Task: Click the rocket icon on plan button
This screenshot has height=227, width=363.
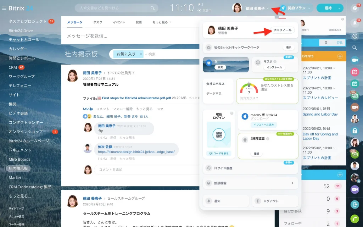Action: [283, 8]
